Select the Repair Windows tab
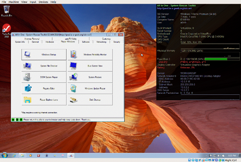The width and height of the screenshot is (241, 162). [68, 42]
